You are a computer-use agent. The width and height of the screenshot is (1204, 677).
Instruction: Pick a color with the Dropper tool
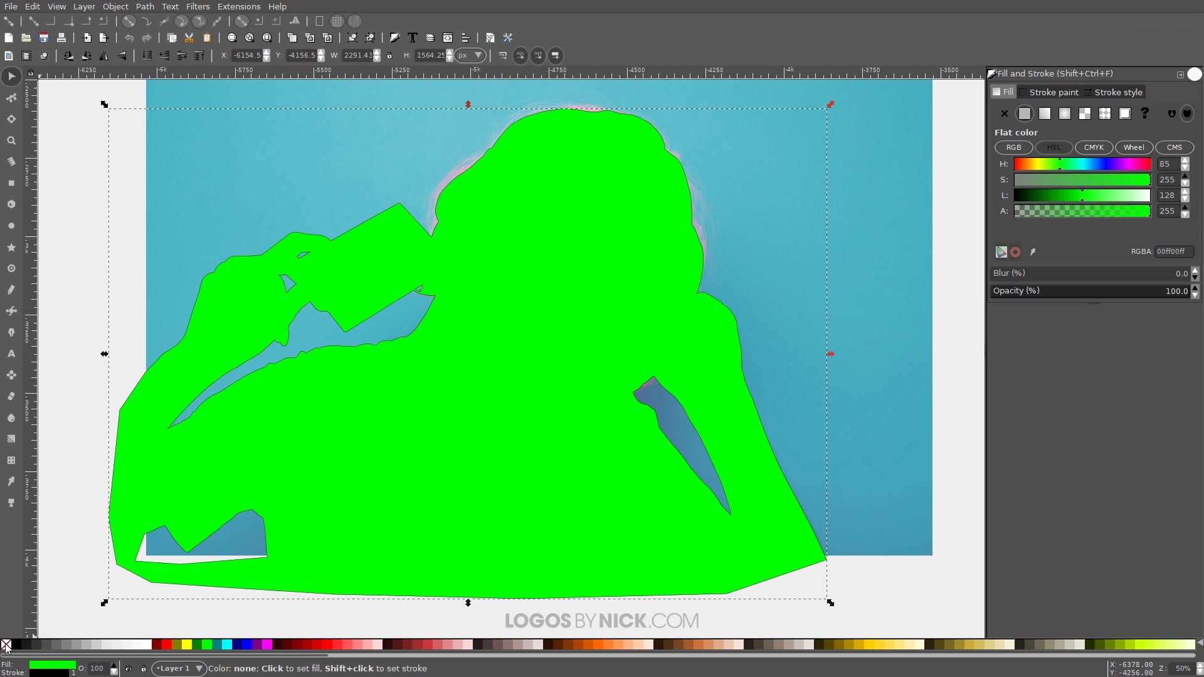click(11, 481)
